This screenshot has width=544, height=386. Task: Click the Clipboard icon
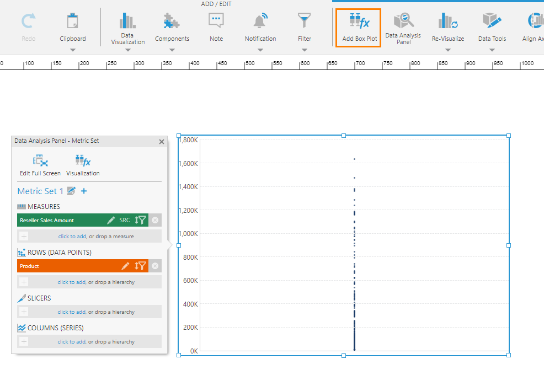[x=72, y=26]
